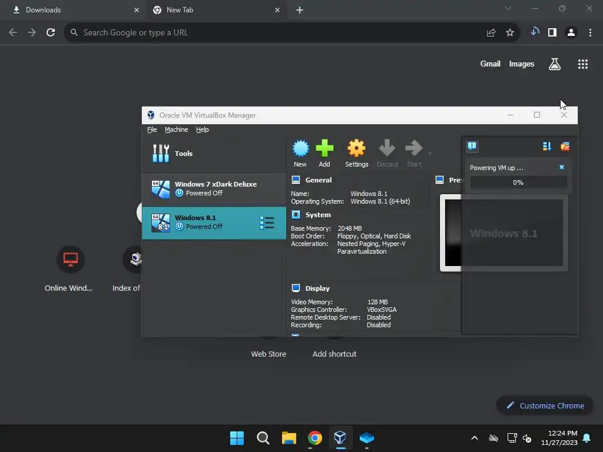Open Chrome downloads icon in toolbar
This screenshot has width=603, height=452.
535,32
